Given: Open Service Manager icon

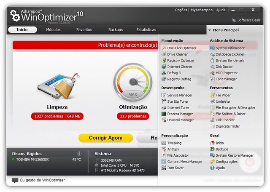Looking at the screenshot, I should pos(164,95).
